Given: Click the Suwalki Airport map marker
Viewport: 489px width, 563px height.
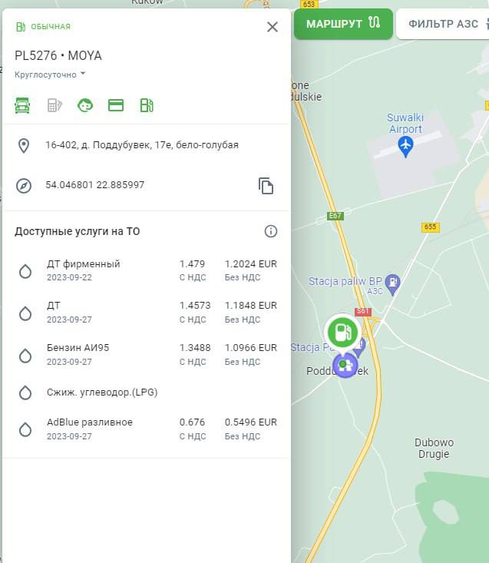Looking at the screenshot, I should (405, 144).
